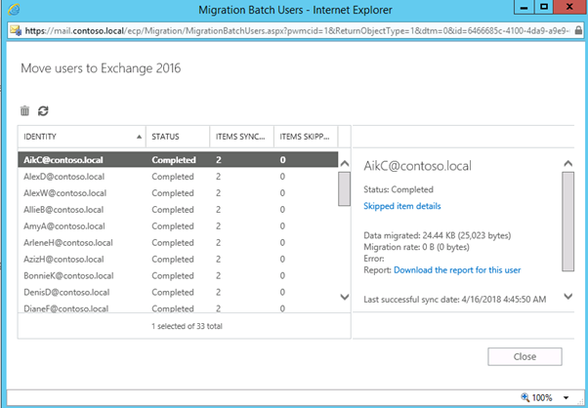Click the 'Move users to Exchange 2016' heading
The height and width of the screenshot is (408, 588).
pos(101,68)
